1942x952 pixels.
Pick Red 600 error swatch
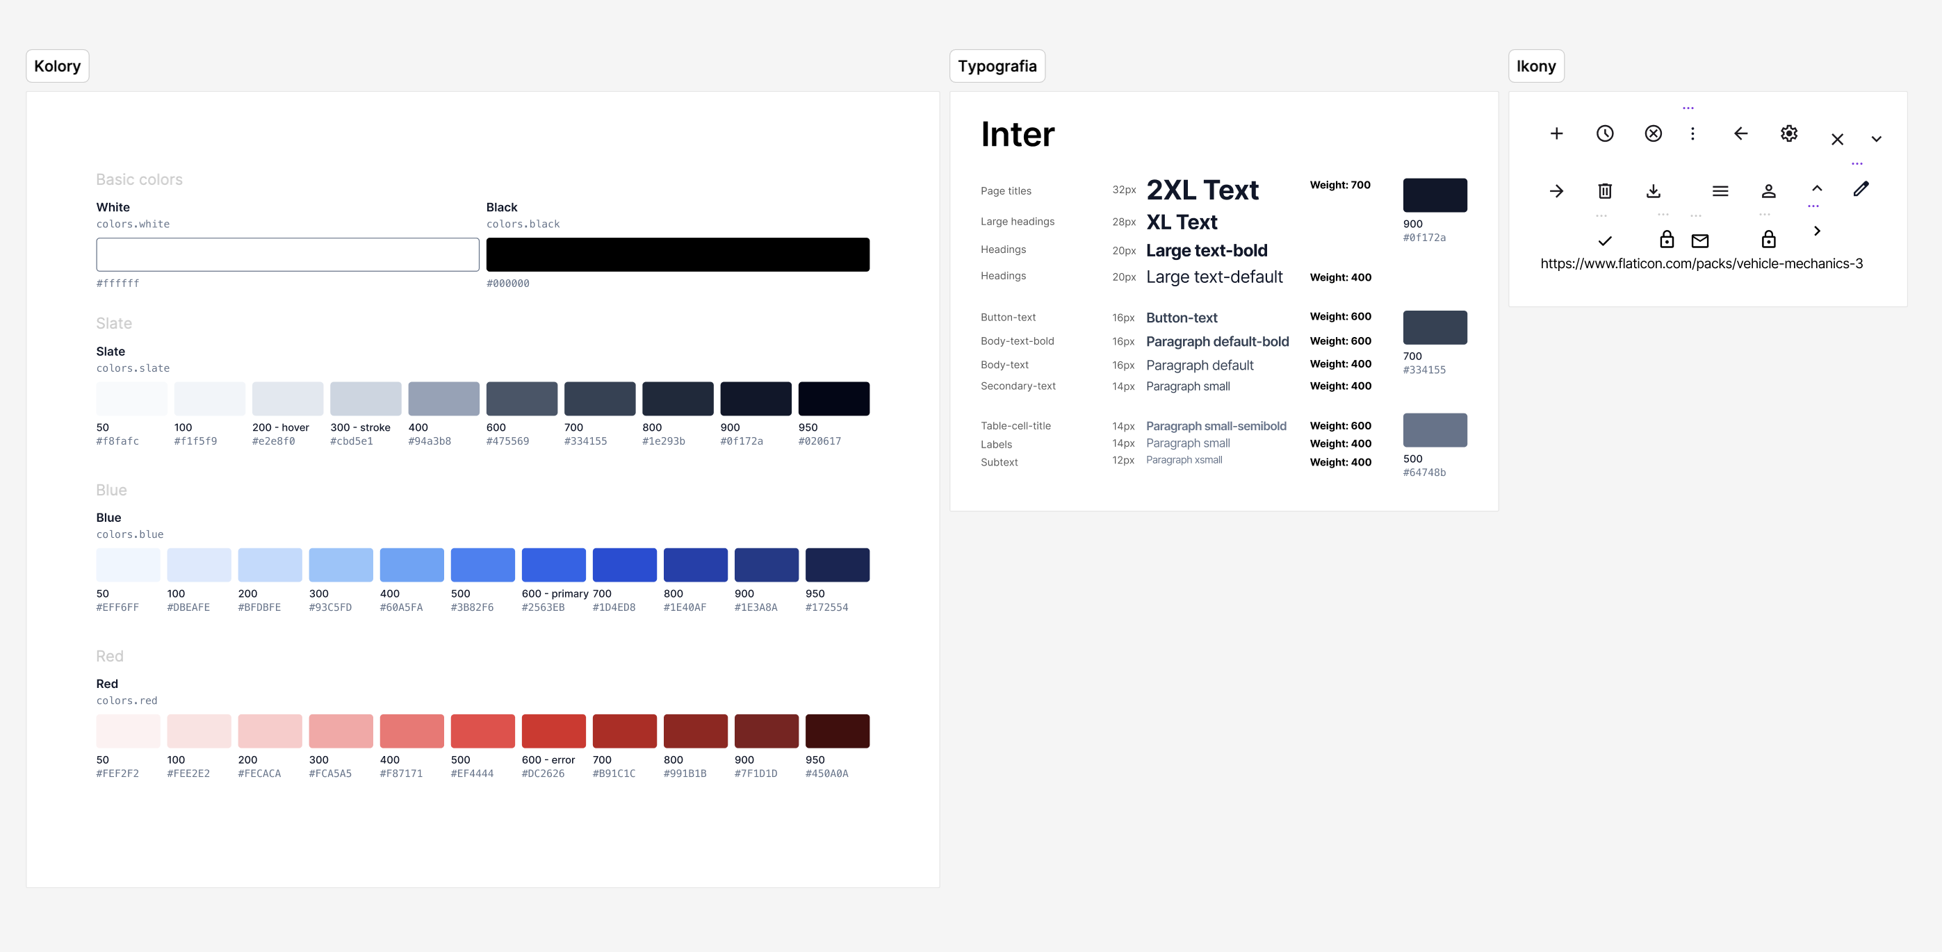tap(553, 731)
